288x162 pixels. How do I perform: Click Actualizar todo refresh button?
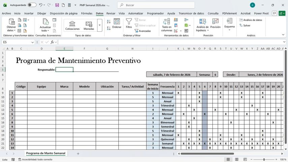click(45, 25)
